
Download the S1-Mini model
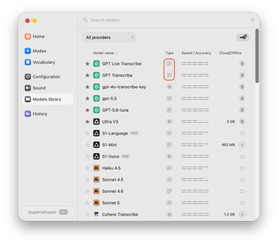(242, 145)
